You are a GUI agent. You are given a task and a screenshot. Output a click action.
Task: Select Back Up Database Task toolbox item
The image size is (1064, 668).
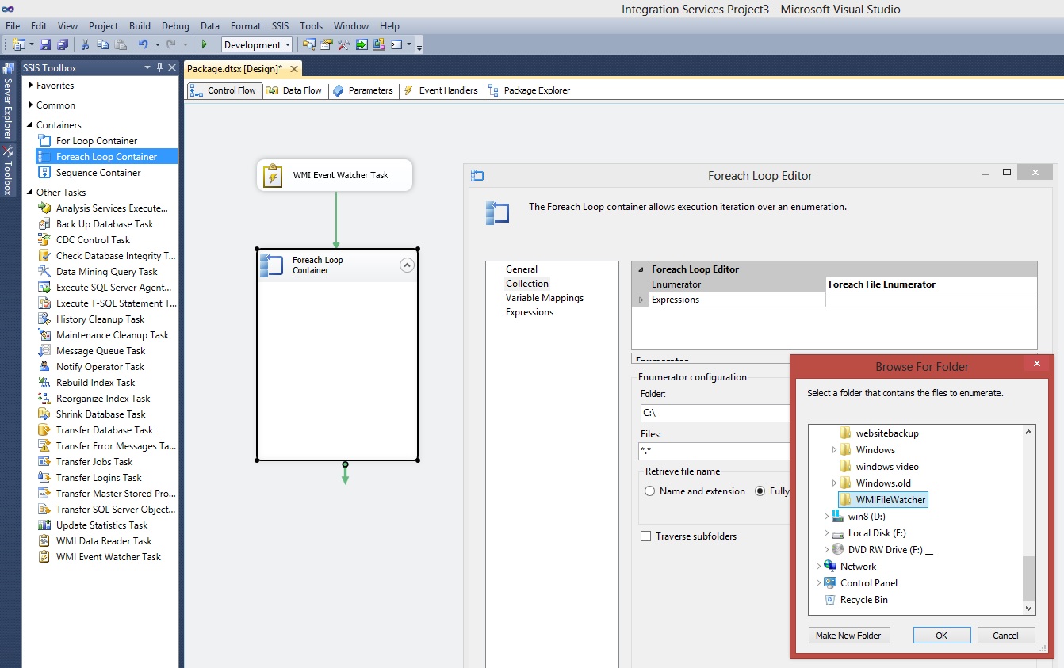tap(105, 224)
